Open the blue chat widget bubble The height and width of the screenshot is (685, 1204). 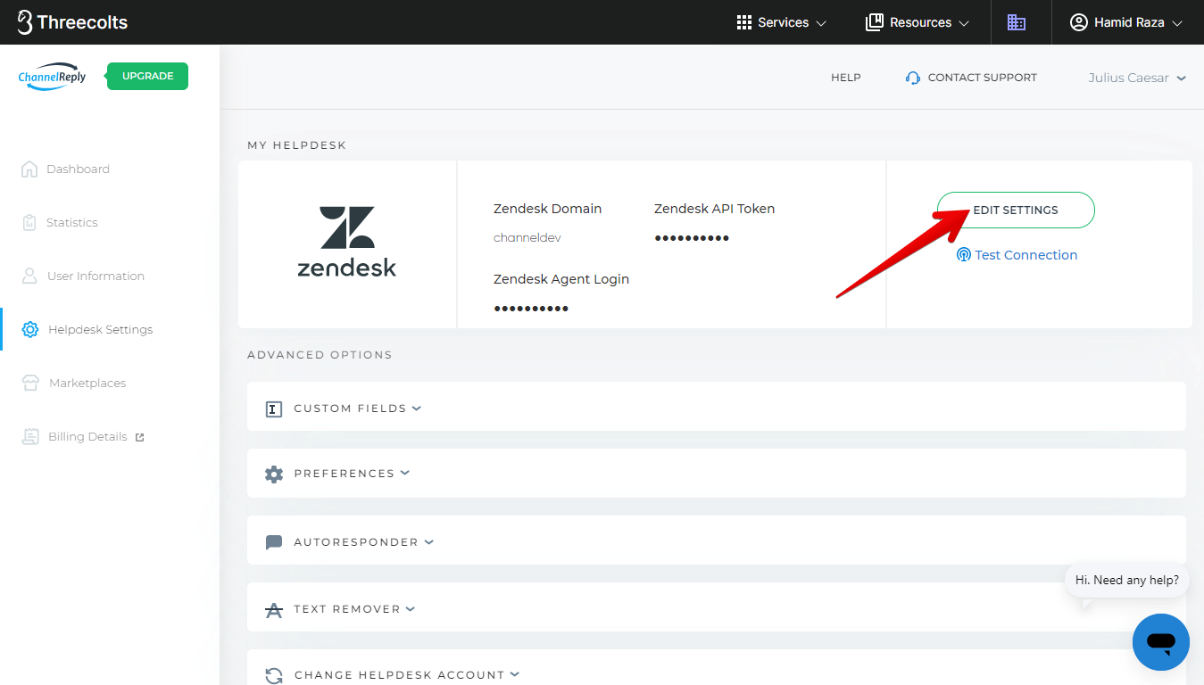tap(1160, 642)
